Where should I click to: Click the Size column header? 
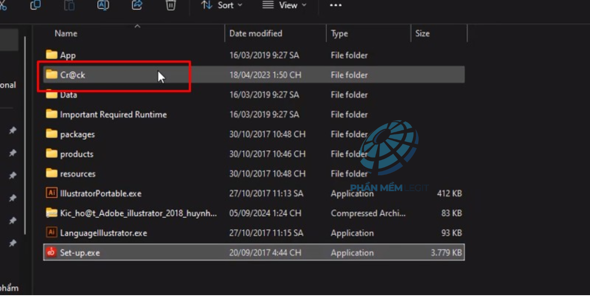(422, 34)
